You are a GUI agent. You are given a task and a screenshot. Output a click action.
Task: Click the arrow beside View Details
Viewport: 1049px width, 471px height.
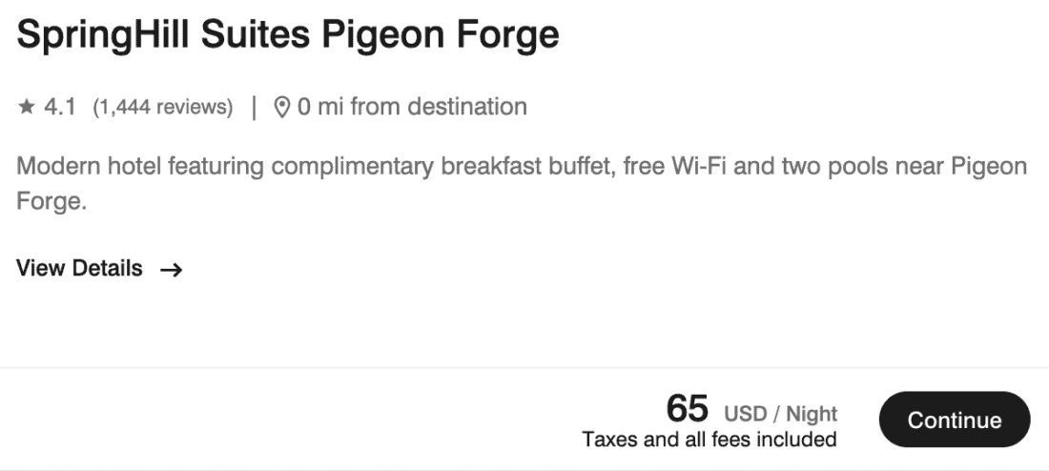pyautogui.click(x=172, y=270)
